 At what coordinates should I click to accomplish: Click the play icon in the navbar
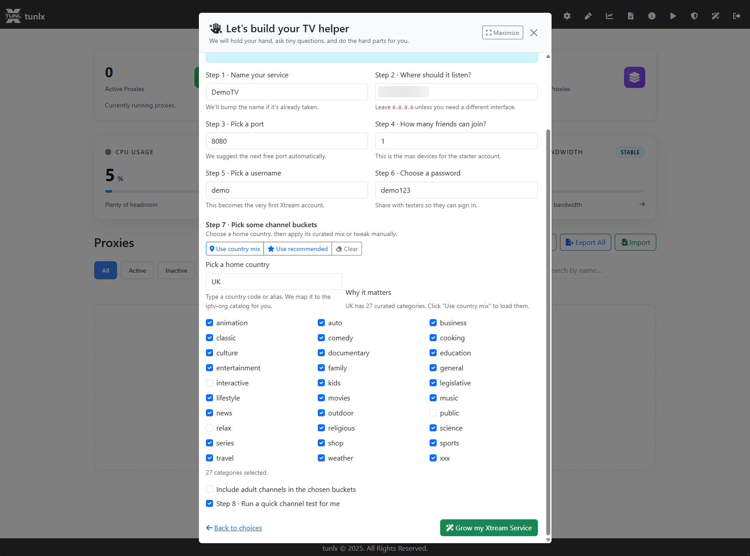tap(673, 15)
